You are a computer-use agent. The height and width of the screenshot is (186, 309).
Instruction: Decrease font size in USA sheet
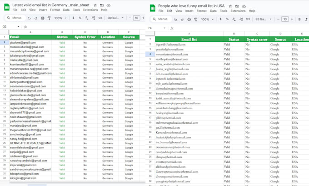[x=278, y=19]
